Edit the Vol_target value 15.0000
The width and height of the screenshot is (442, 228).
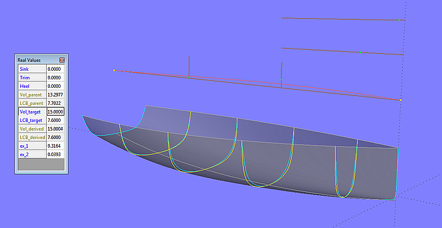click(56, 112)
